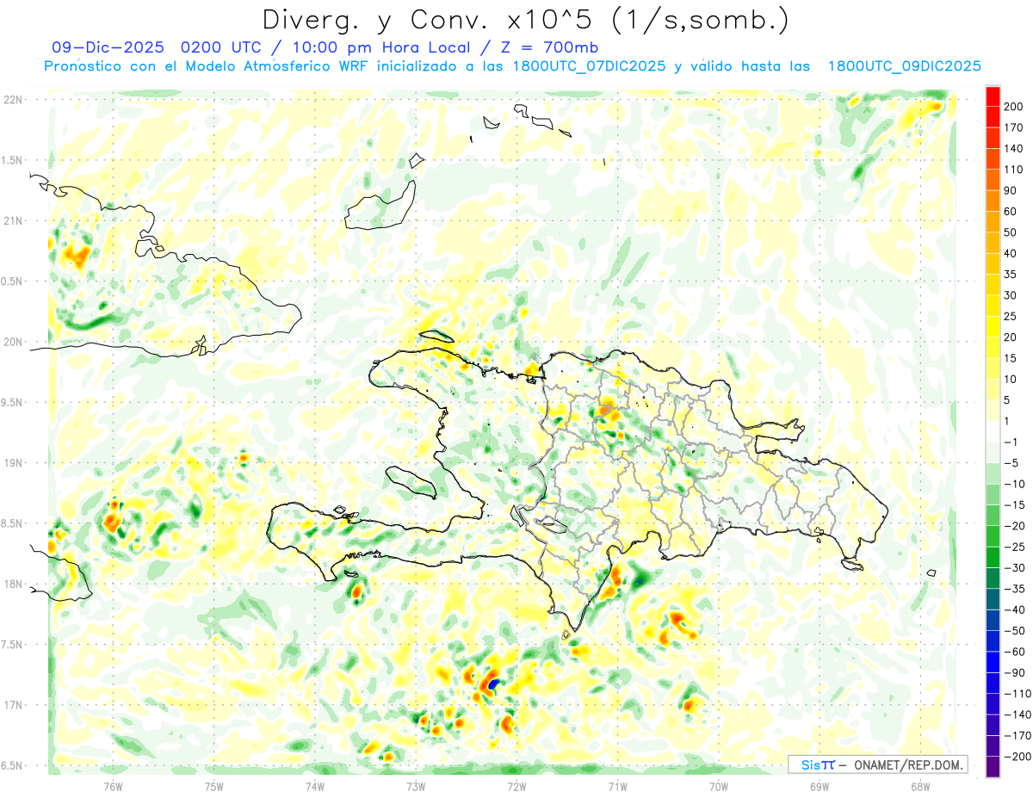Click the 69W longitude label
This screenshot has height=798, width=1033.
coord(820,786)
